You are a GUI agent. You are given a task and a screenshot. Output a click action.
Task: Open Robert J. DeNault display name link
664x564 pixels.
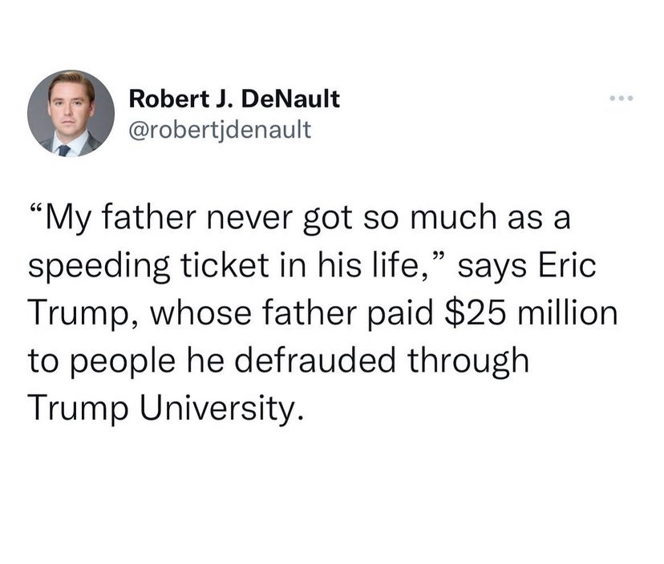click(234, 99)
